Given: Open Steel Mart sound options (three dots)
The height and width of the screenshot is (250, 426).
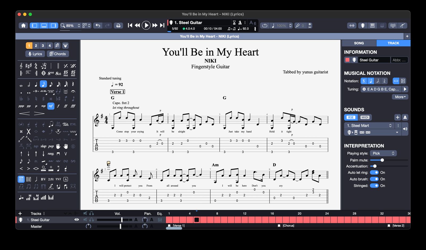Looking at the screenshot, I should [x=398, y=125].
